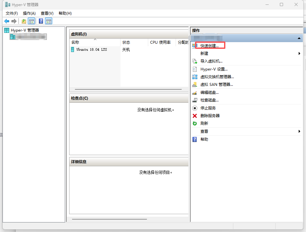Screen dimensions: 306x232
Task: Click the Hyper-V Manager title bar icon
Action: tap(8, 5)
